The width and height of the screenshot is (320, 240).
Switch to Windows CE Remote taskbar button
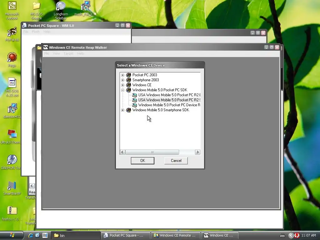pos(176,236)
